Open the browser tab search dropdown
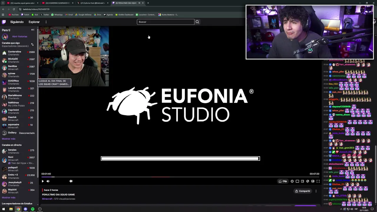 pos(3,3)
